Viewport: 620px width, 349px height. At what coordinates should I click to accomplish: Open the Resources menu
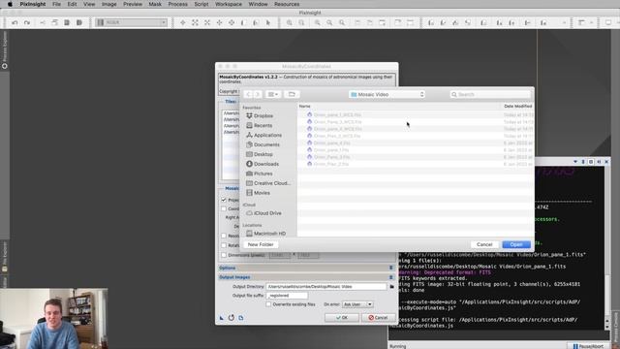(x=287, y=4)
